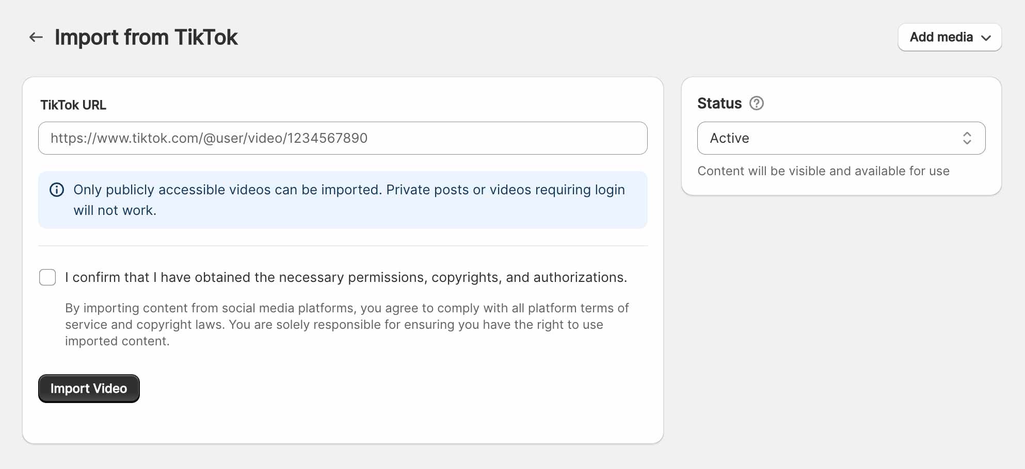Click the chevron on Add media button

click(986, 38)
